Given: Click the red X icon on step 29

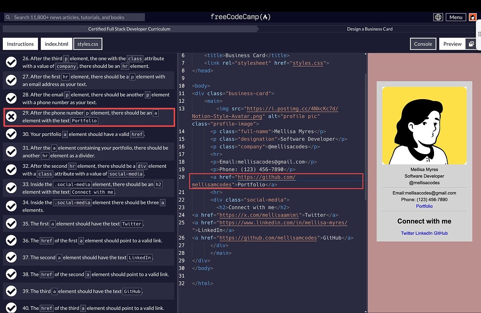Looking at the screenshot, I should point(11,117).
